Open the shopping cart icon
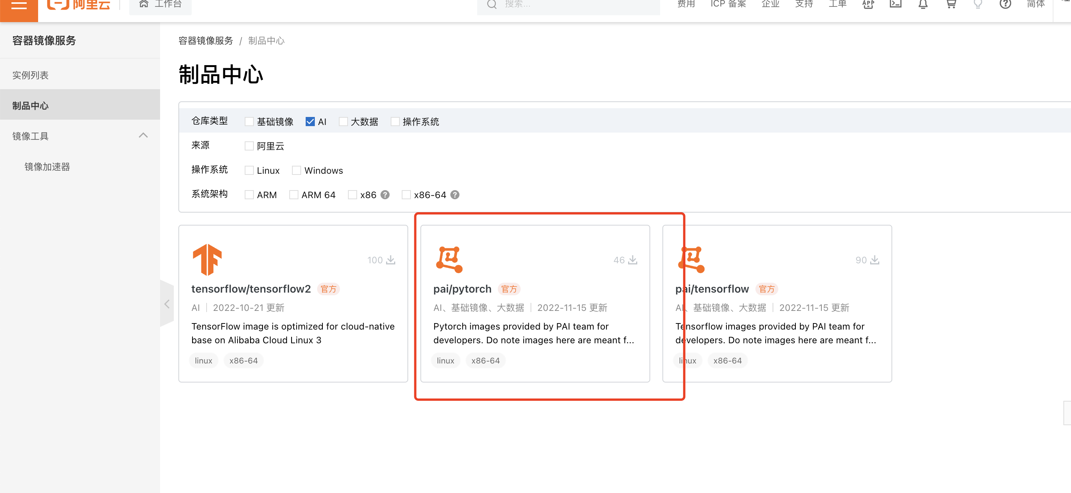Viewport: 1071px width, 493px height. 951,5
